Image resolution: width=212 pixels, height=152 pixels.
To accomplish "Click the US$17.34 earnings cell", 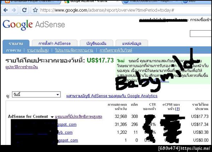I will click(x=200, y=124).
